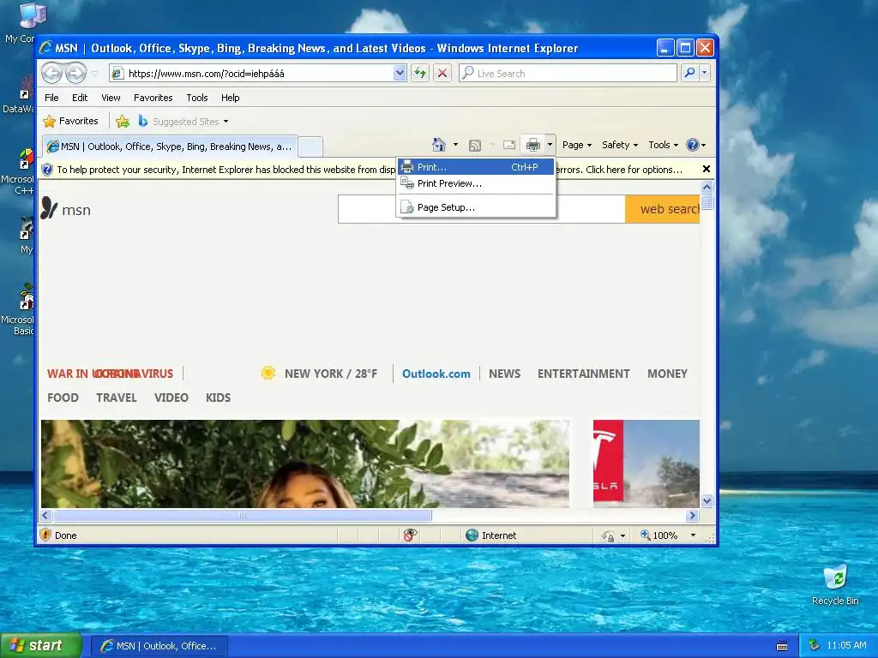
Task: Click the Favorites star icon
Action: (49, 121)
